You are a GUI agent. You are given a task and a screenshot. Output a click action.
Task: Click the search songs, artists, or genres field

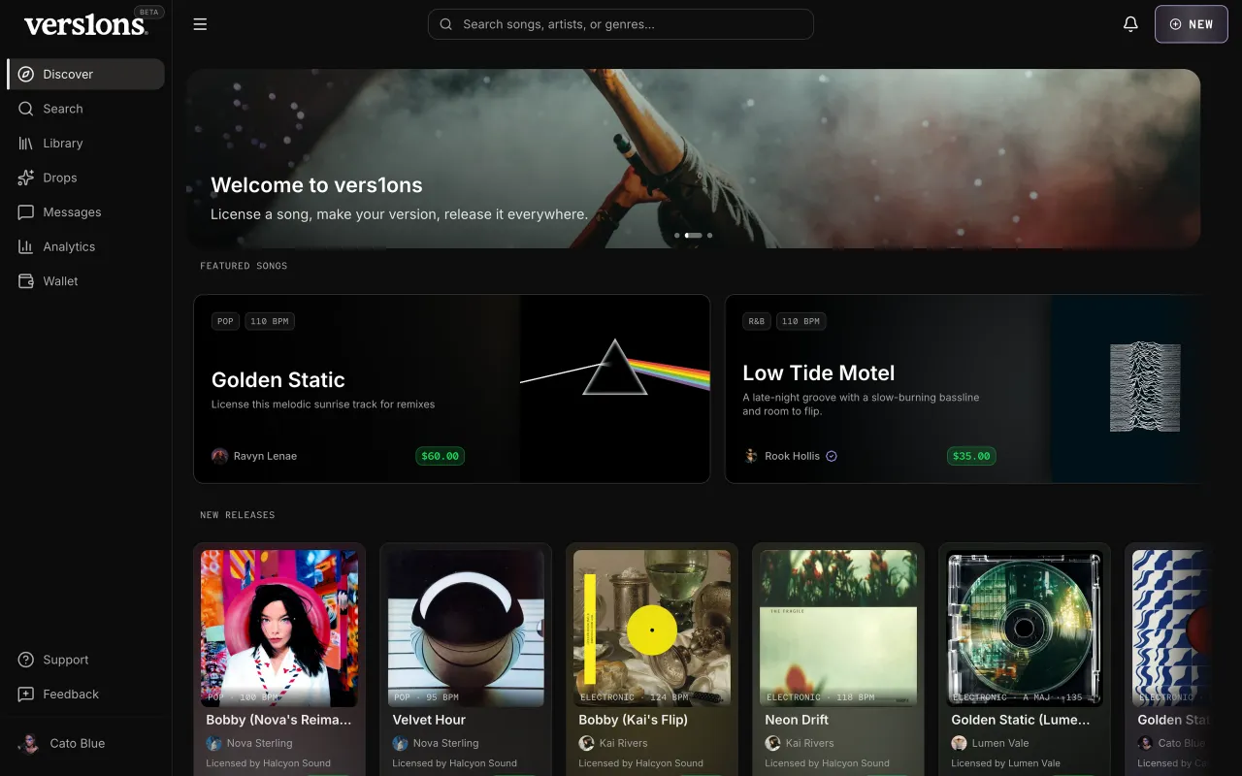click(620, 24)
